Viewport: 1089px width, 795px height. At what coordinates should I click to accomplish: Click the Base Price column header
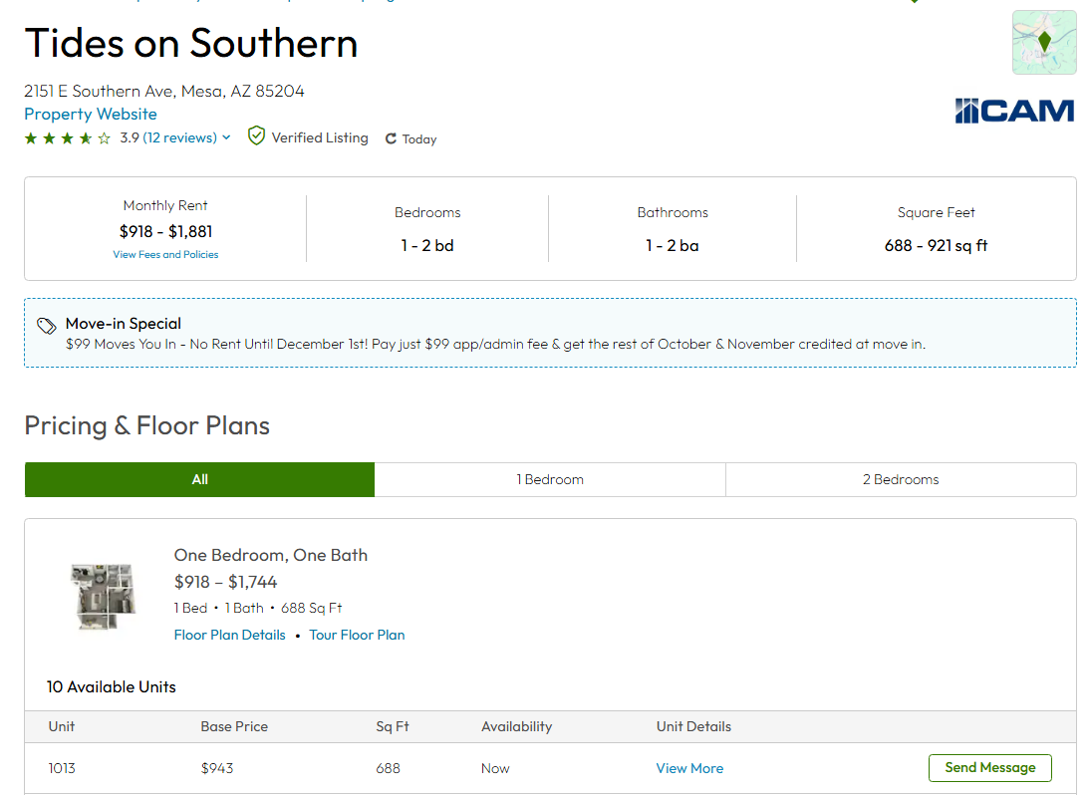pyautogui.click(x=234, y=726)
